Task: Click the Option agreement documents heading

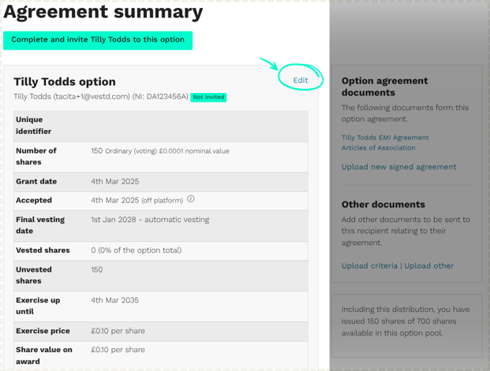Action: pos(385,87)
